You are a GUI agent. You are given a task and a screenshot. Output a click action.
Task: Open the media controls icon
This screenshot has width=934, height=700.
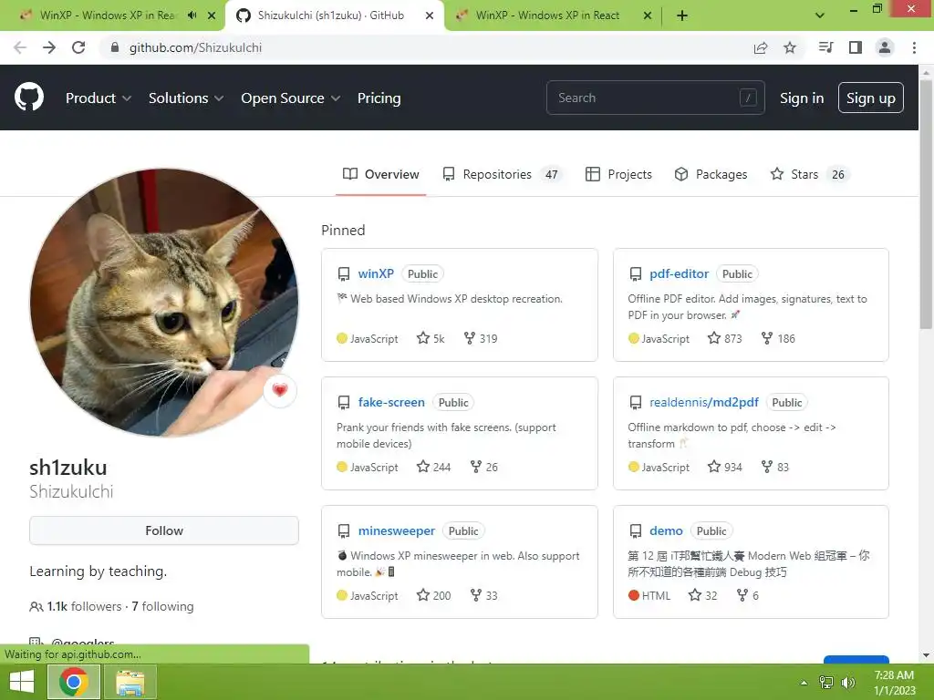click(825, 47)
